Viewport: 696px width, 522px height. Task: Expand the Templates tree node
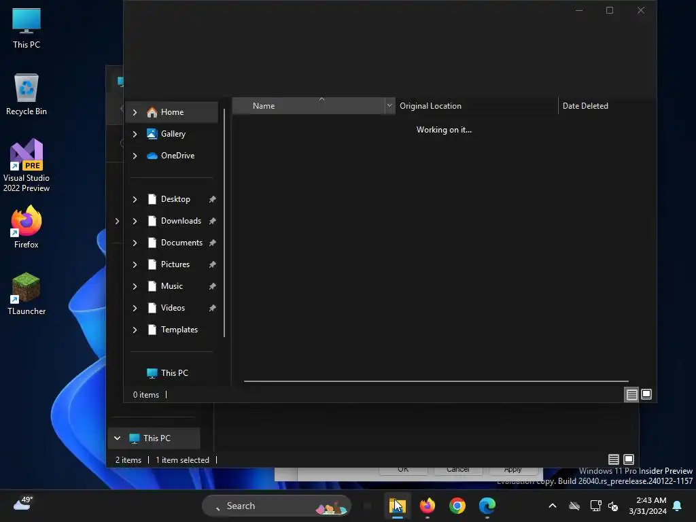click(135, 330)
